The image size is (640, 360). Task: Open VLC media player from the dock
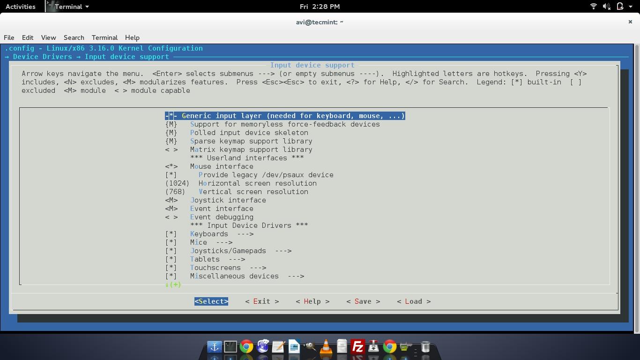tap(326, 347)
